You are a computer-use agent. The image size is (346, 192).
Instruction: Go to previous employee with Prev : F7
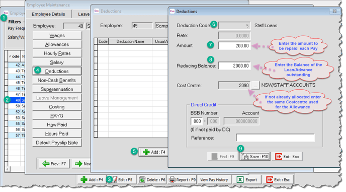pos(54,164)
